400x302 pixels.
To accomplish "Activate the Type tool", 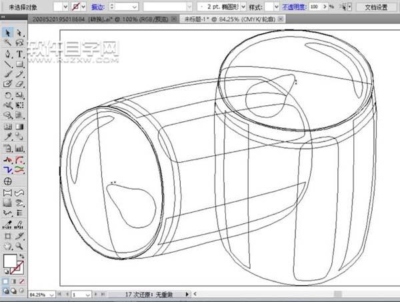I will (x=19, y=53).
